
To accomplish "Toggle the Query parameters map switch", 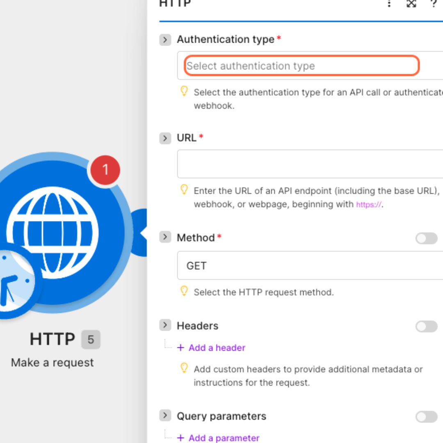I will pyautogui.click(x=426, y=417).
